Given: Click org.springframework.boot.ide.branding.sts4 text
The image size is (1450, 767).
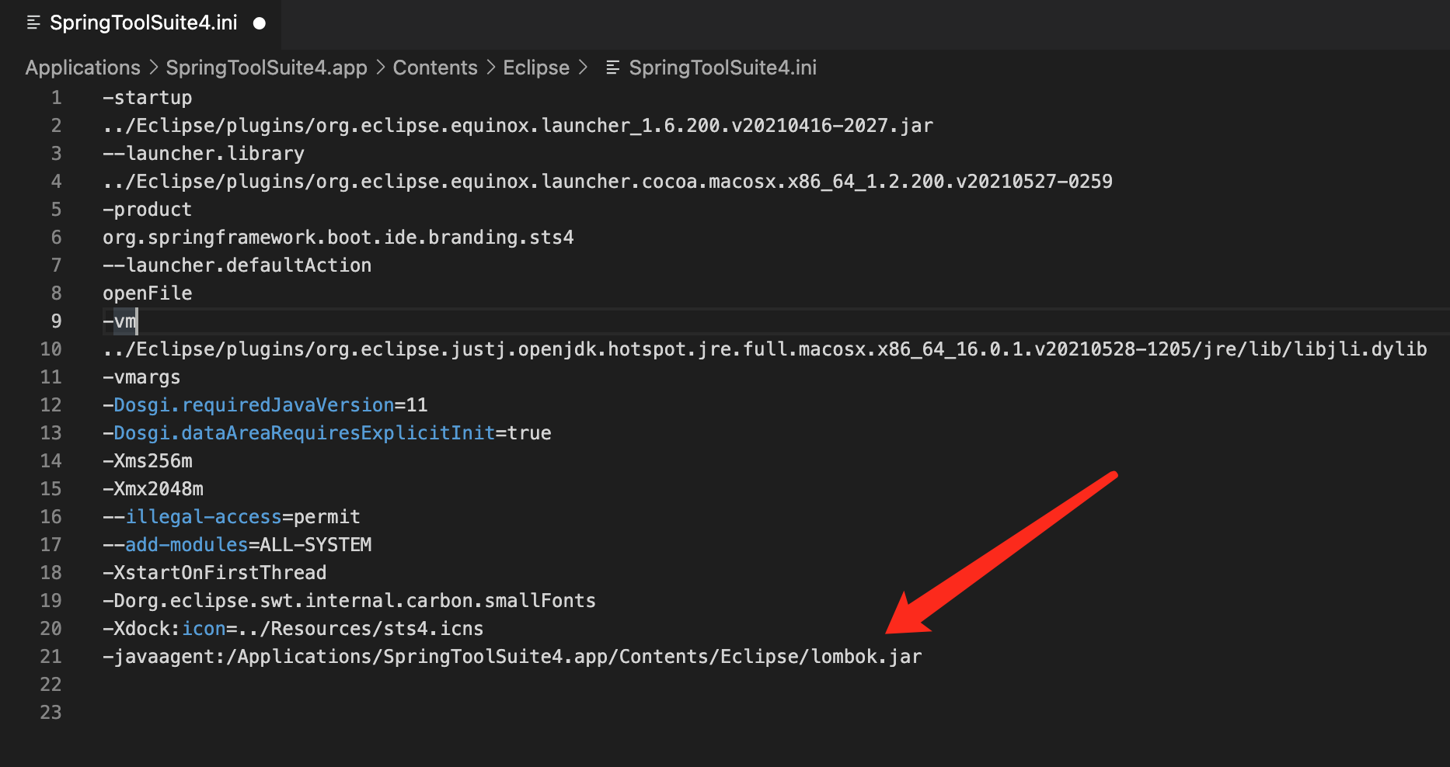Looking at the screenshot, I should point(338,238).
